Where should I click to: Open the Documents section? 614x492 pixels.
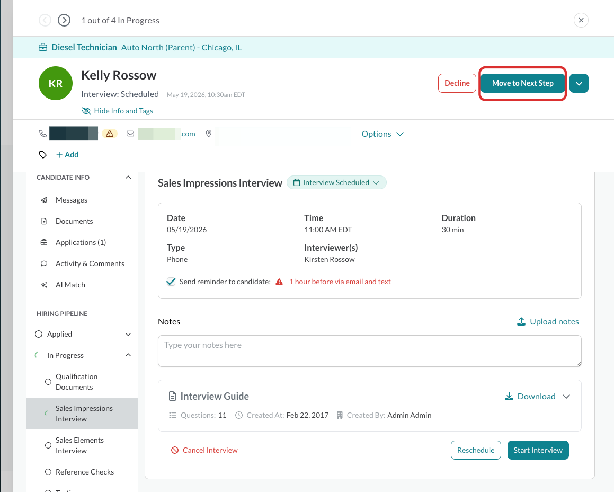point(74,221)
